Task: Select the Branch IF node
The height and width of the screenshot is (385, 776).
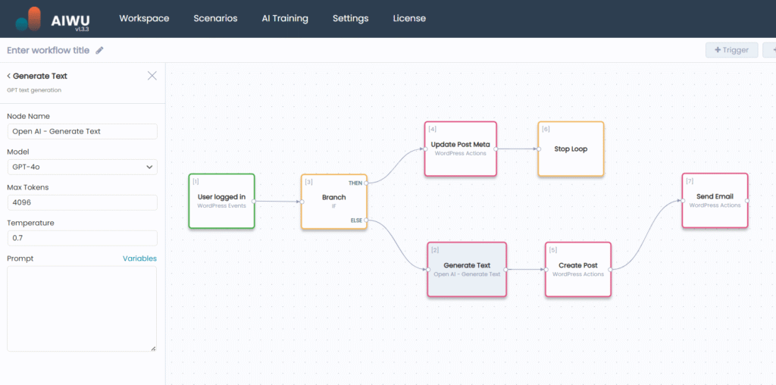Action: (333, 201)
